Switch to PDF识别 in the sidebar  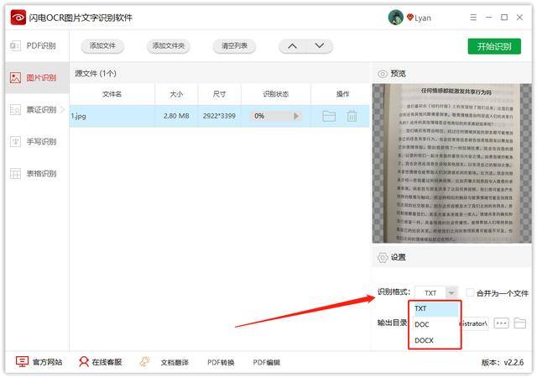pos(34,45)
